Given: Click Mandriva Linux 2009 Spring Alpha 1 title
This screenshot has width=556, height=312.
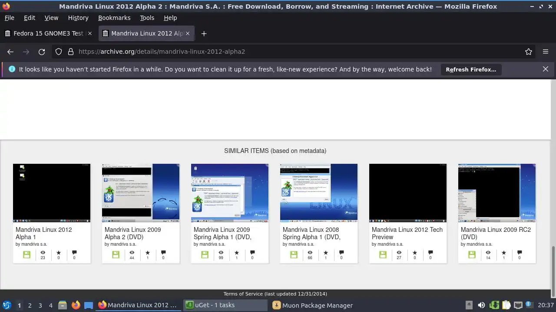Looking at the screenshot, I should coord(222,233).
